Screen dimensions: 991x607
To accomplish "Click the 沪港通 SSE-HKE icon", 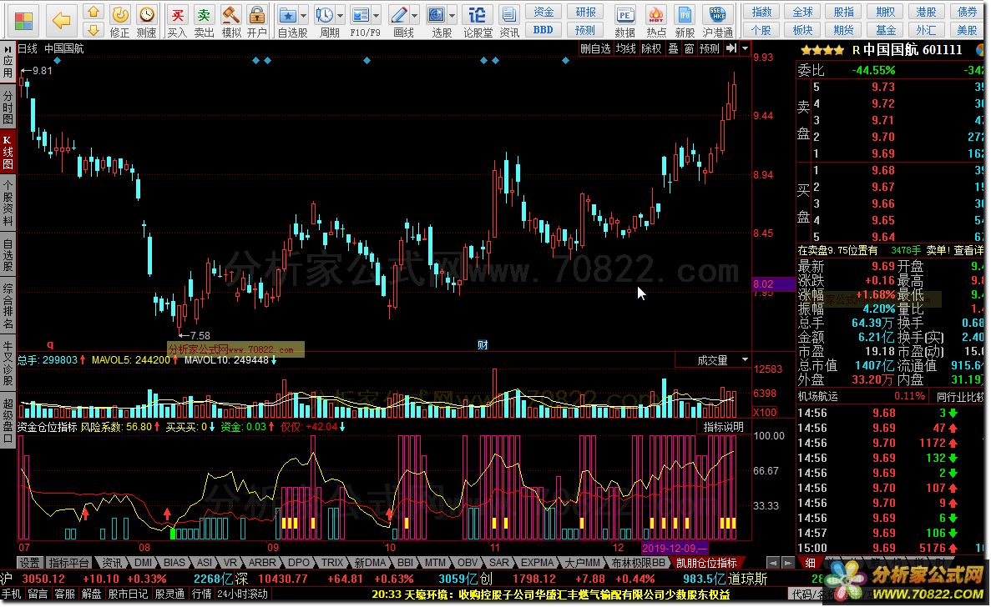I will 718,22.
